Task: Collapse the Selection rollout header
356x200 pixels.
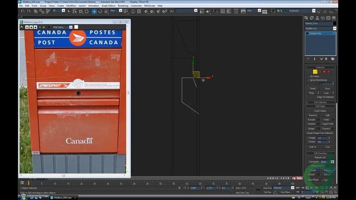Action: click(320, 68)
